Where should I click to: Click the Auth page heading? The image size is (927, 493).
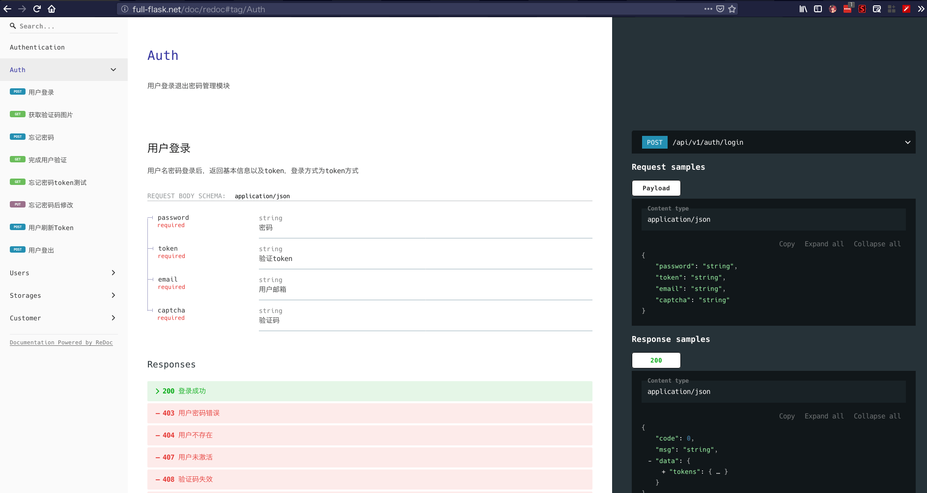pyautogui.click(x=163, y=55)
